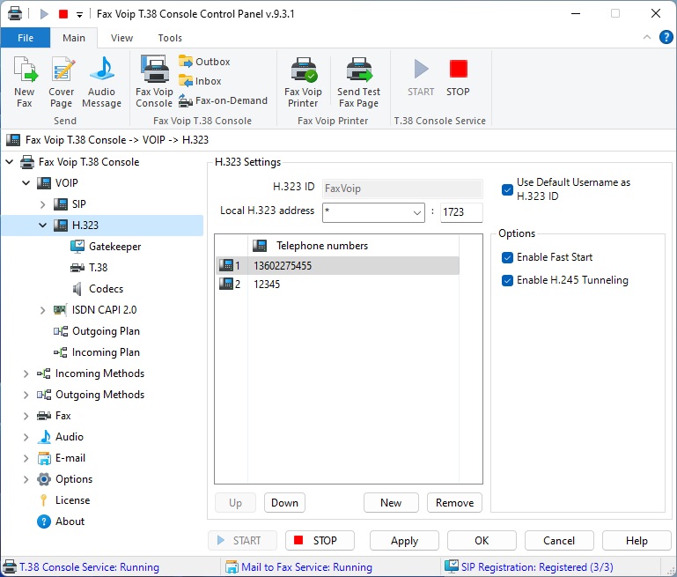The width and height of the screenshot is (677, 577).
Task: Open Audio Message from the ribbon
Action: click(101, 82)
